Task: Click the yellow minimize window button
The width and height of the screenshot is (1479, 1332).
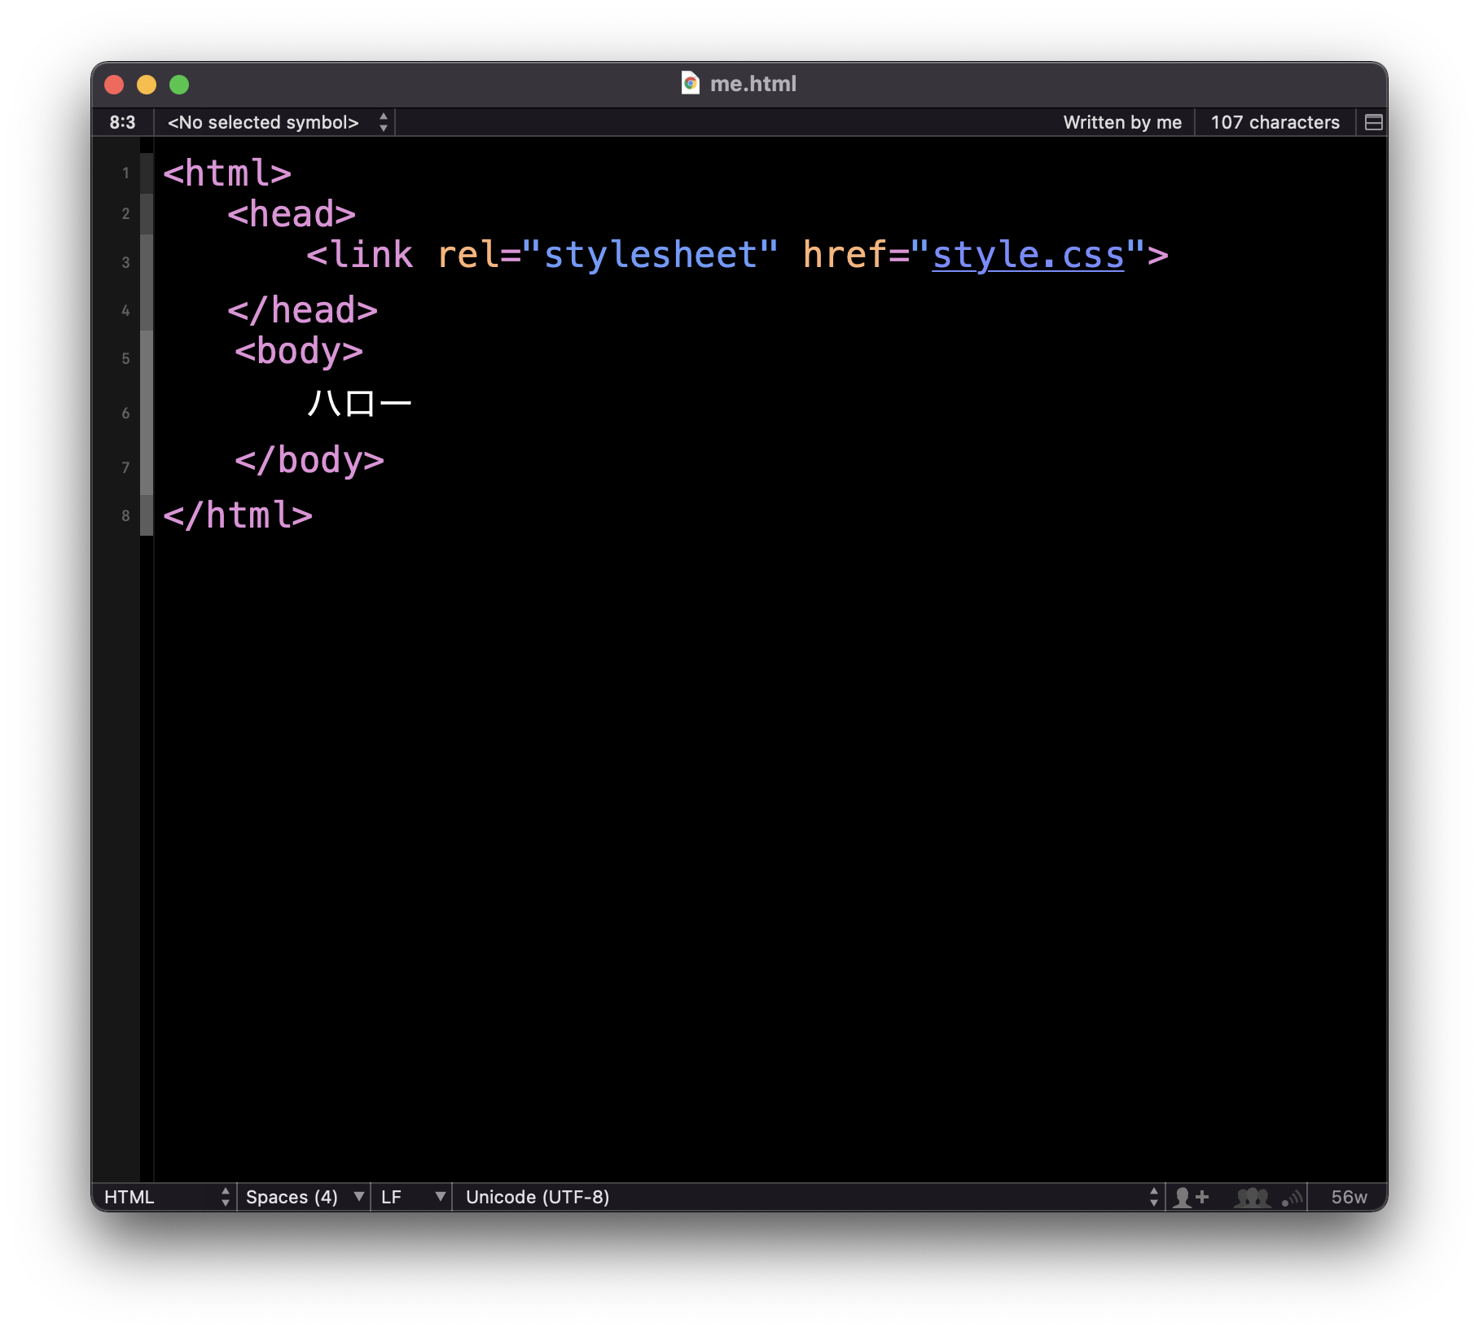Action: coord(147,85)
